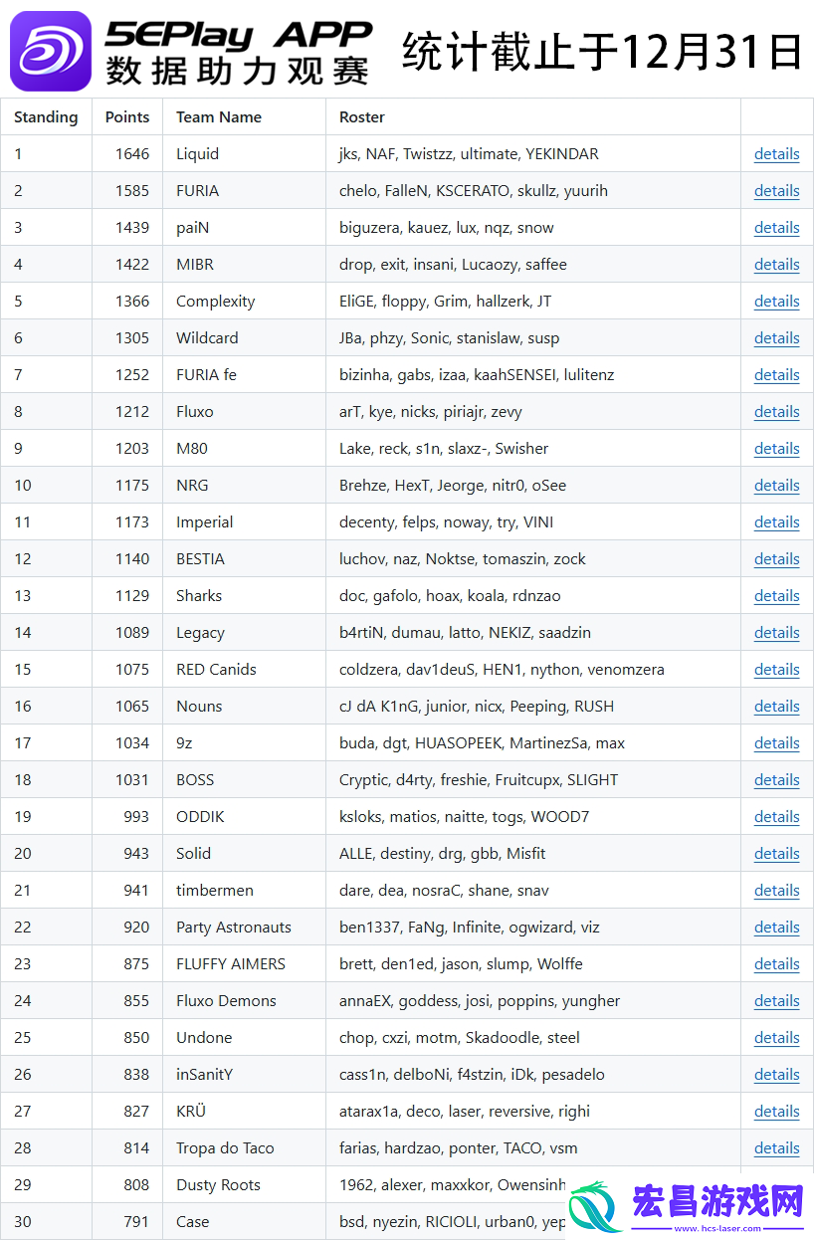This screenshot has height=1240, width=814.
Task: Open details link for Party Astronauts
Action: [776, 928]
